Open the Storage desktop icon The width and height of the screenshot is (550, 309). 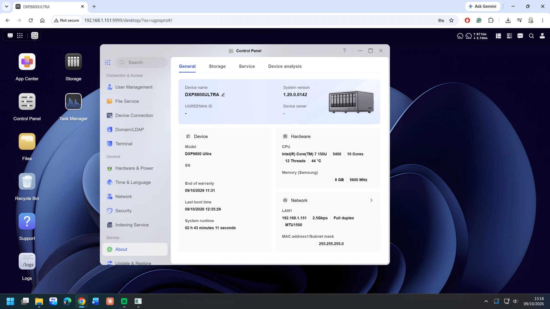coord(73,62)
